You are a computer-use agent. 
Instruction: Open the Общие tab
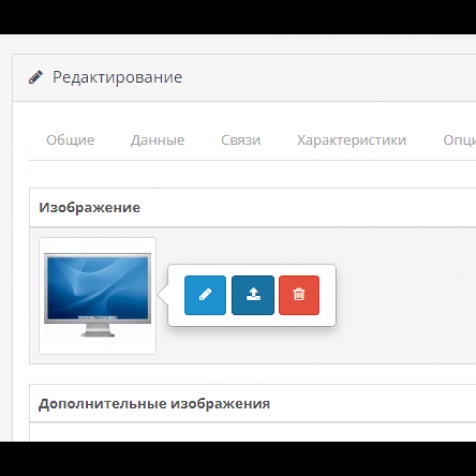[70, 140]
